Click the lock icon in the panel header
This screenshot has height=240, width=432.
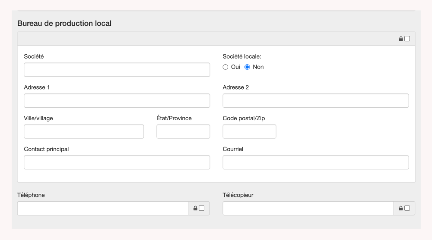[401, 39]
